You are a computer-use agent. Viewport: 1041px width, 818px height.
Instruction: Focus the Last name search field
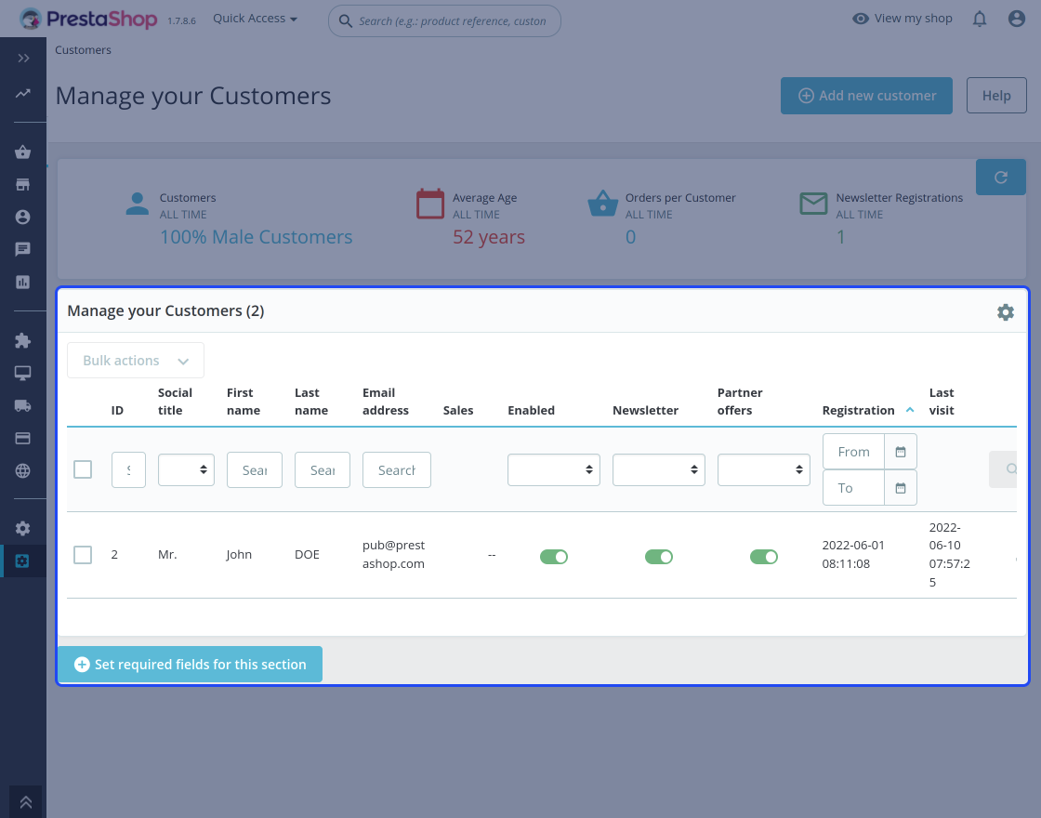(322, 470)
